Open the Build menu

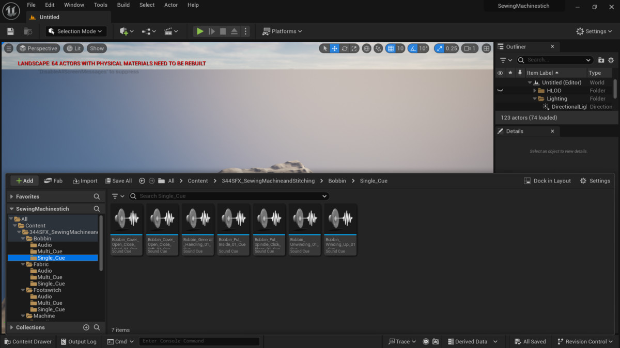(x=123, y=5)
